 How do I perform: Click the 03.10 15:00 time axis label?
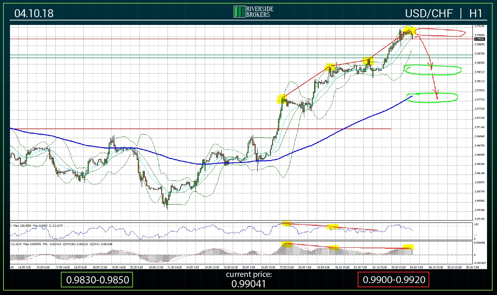pyautogui.click(x=399, y=267)
